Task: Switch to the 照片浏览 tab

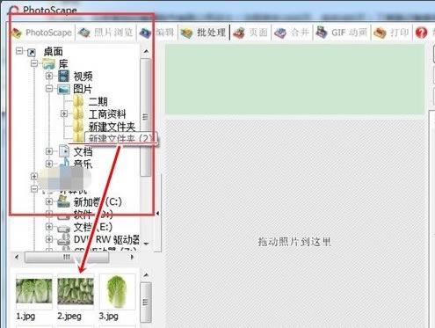Action: pos(105,33)
